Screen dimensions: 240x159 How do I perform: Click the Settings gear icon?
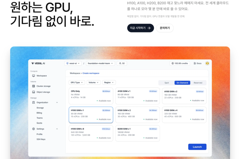click(34, 129)
